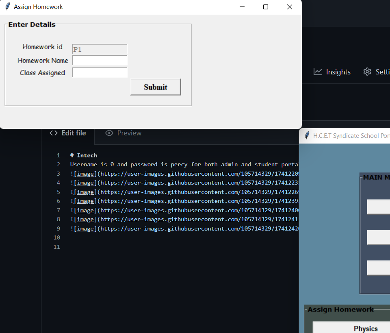The width and height of the screenshot is (390, 333).
Task: Click the Class Assigned input field
Action: coord(100,72)
